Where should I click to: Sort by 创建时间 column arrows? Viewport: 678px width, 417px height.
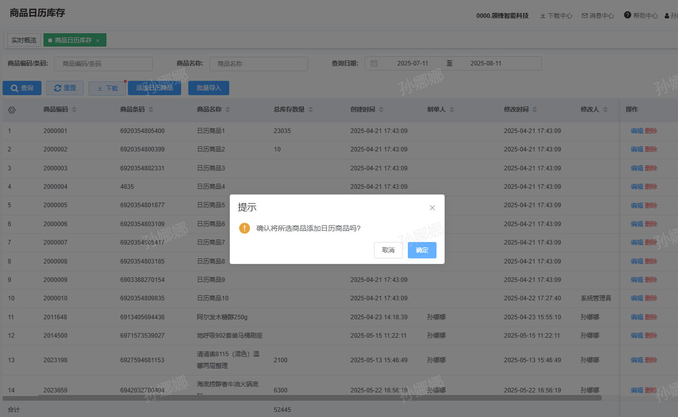click(x=381, y=110)
